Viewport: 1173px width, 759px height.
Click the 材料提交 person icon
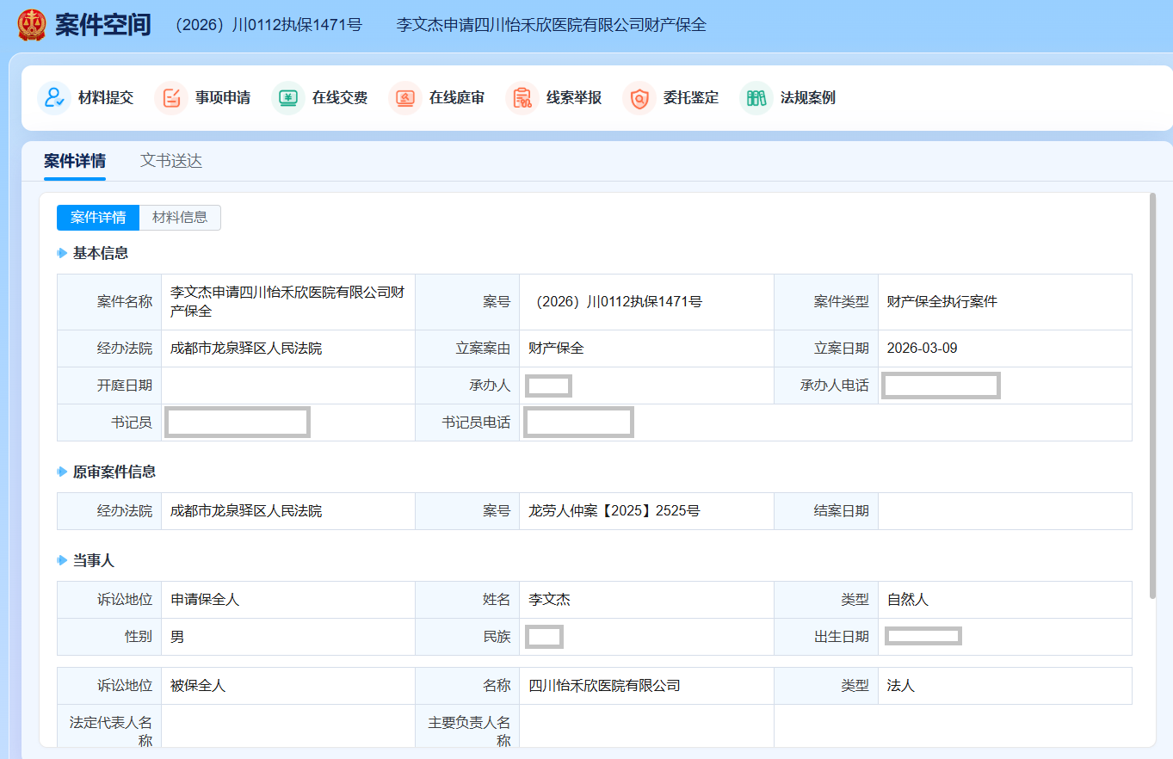pos(54,98)
